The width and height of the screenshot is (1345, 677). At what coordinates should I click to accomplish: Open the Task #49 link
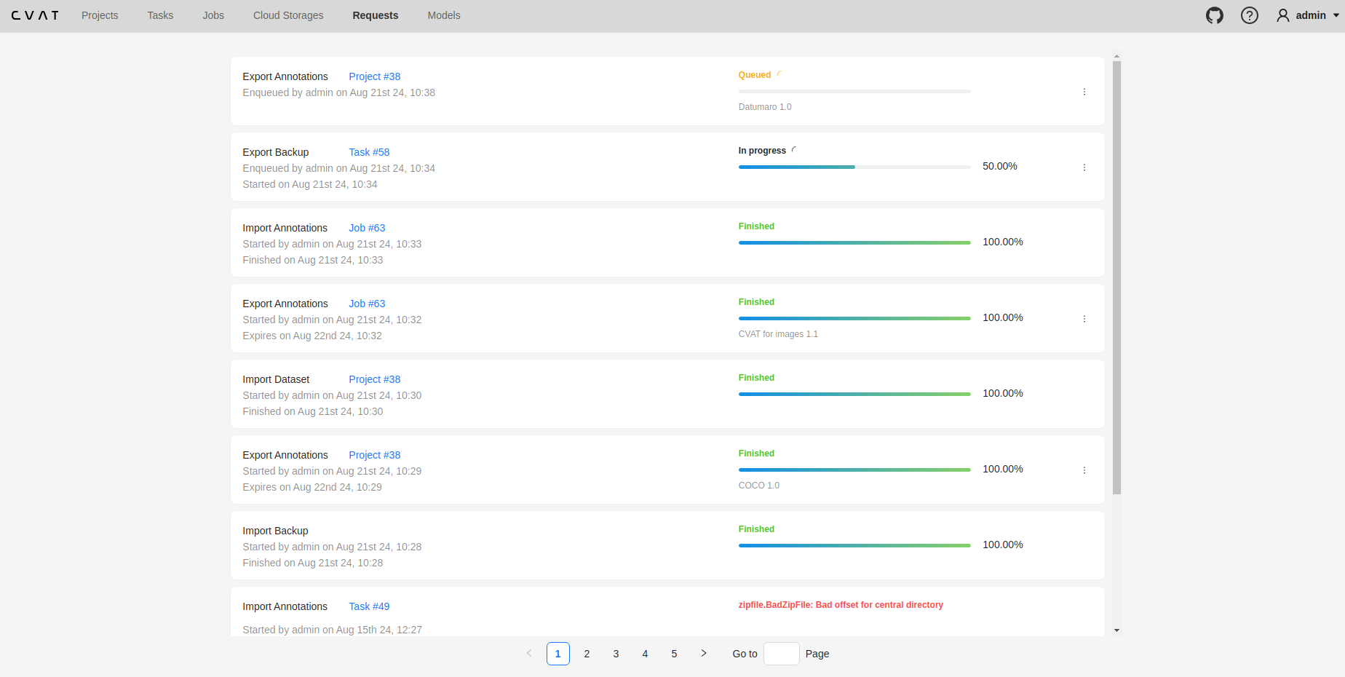[369, 606]
